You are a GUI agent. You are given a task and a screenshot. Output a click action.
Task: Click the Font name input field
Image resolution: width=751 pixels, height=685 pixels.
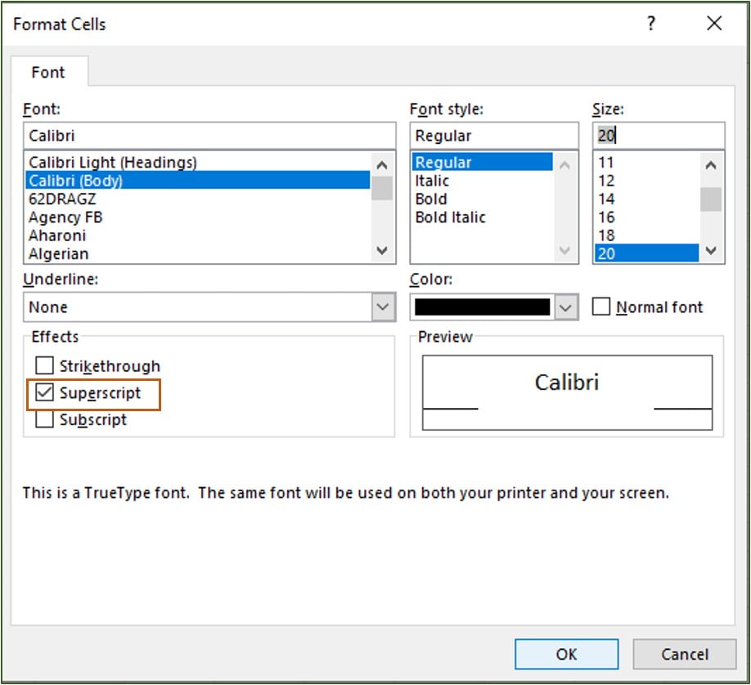209,136
